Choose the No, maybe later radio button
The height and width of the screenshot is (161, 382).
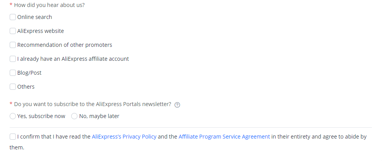point(74,116)
